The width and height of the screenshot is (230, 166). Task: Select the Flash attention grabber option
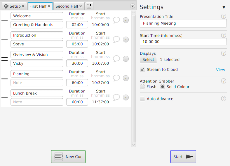coord(142,87)
